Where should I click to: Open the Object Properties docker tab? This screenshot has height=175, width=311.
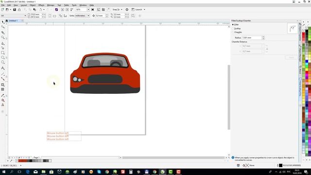pyautogui.click(x=300, y=32)
